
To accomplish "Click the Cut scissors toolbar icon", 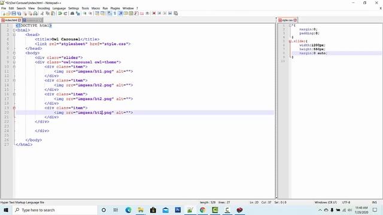I will 42,13.
